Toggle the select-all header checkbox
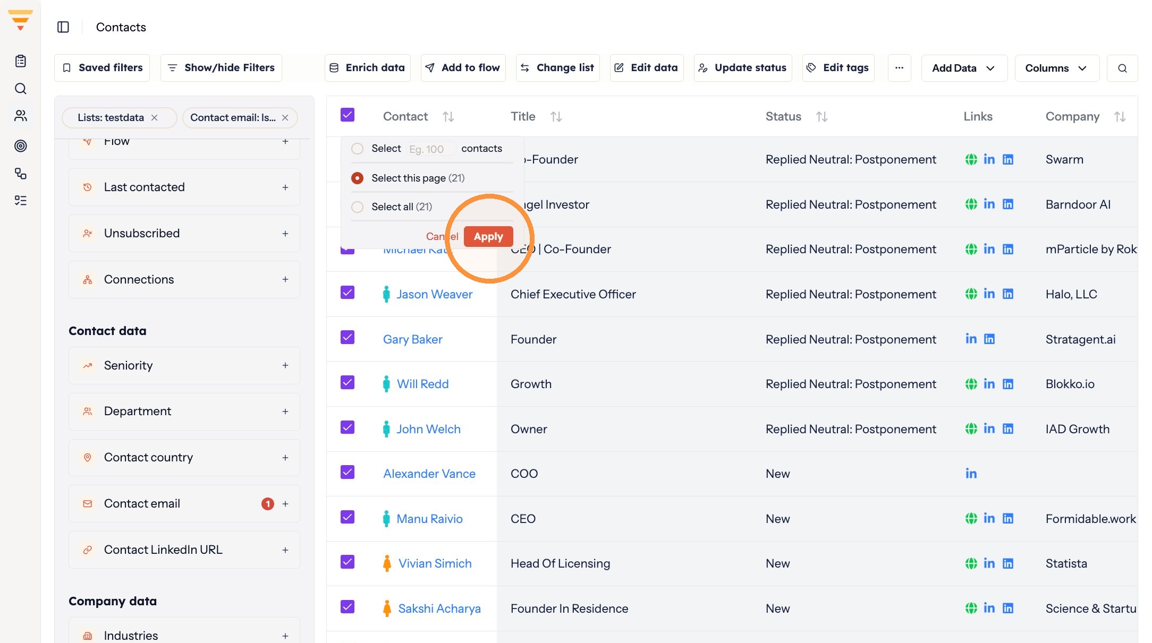The height and width of the screenshot is (643, 1152). 348,115
